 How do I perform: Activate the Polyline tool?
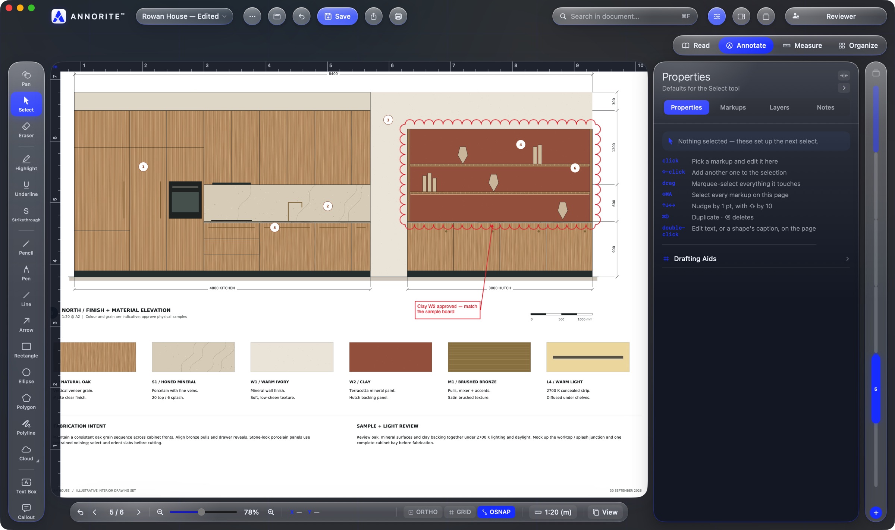pos(26,427)
